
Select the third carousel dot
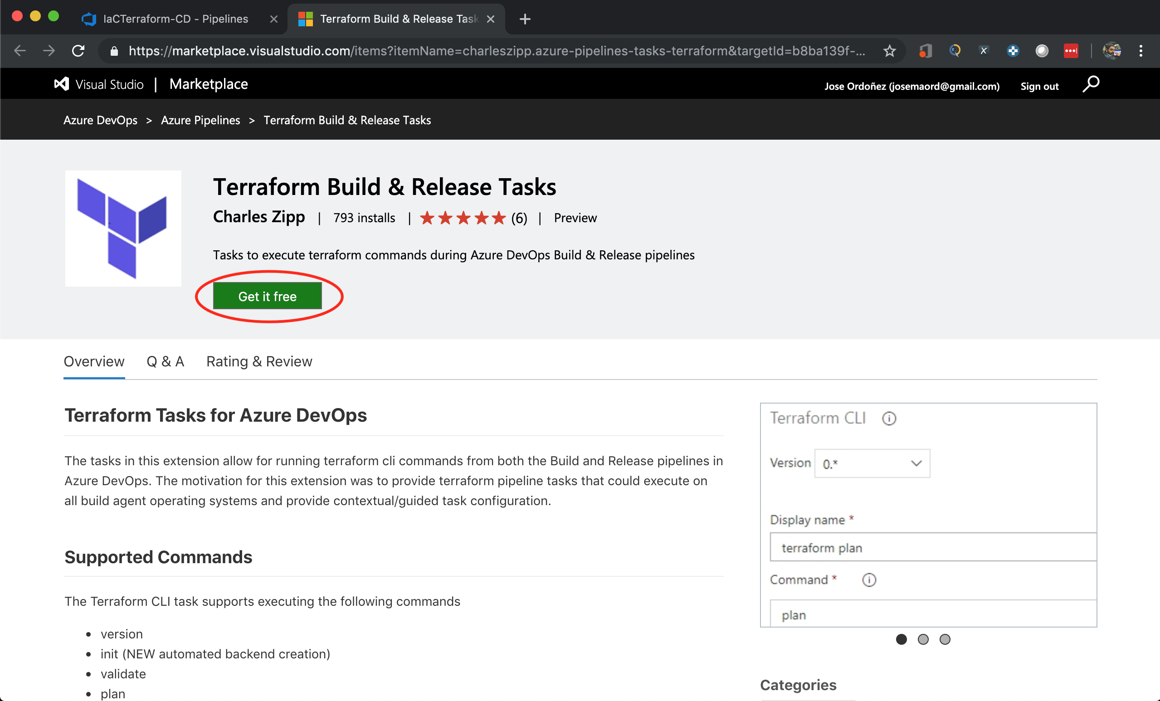tap(945, 639)
